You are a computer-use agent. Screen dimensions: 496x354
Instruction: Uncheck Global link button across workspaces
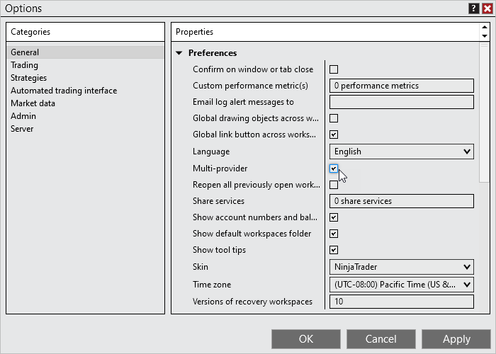334,135
